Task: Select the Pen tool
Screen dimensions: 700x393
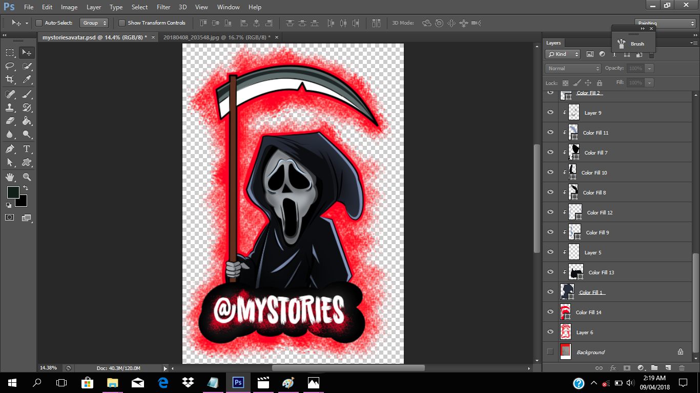Action: coord(10,149)
